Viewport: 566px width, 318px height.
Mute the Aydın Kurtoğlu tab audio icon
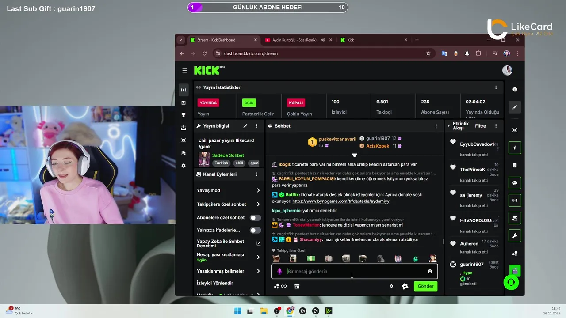[323, 40]
